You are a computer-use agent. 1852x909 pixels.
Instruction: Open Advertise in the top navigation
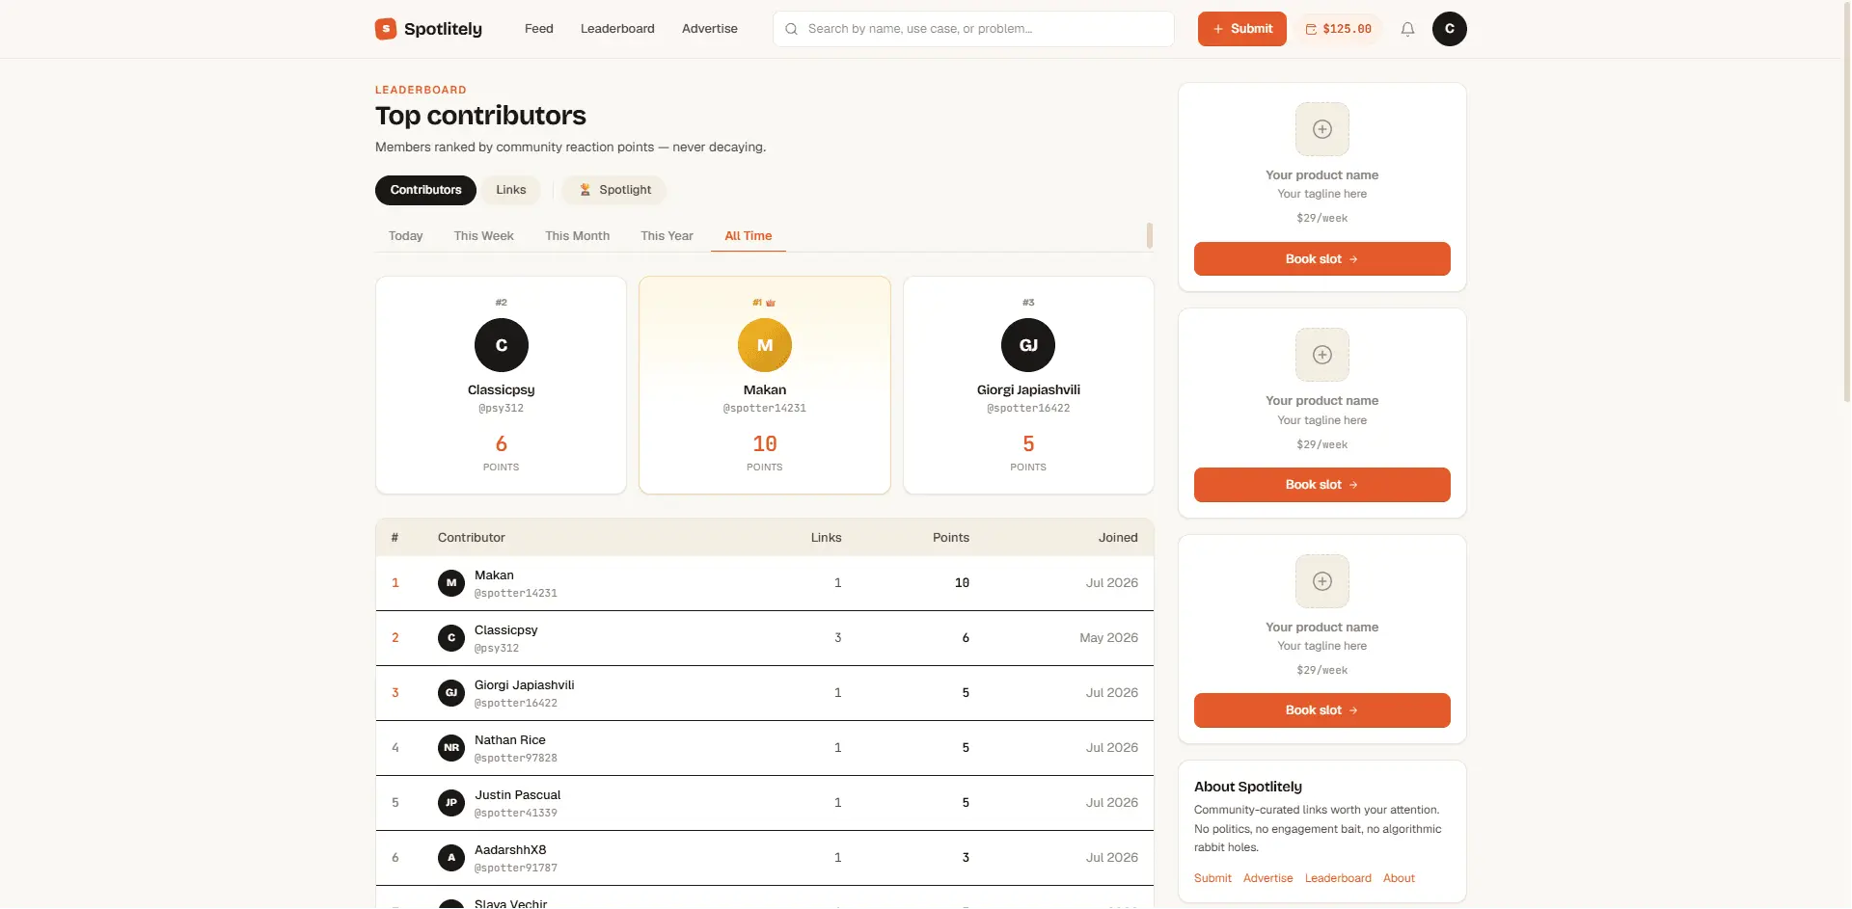[710, 29]
